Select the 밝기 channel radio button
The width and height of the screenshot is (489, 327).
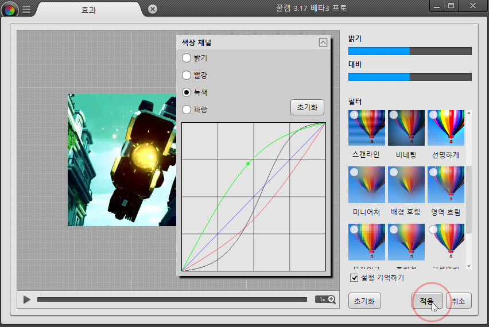pyautogui.click(x=187, y=57)
